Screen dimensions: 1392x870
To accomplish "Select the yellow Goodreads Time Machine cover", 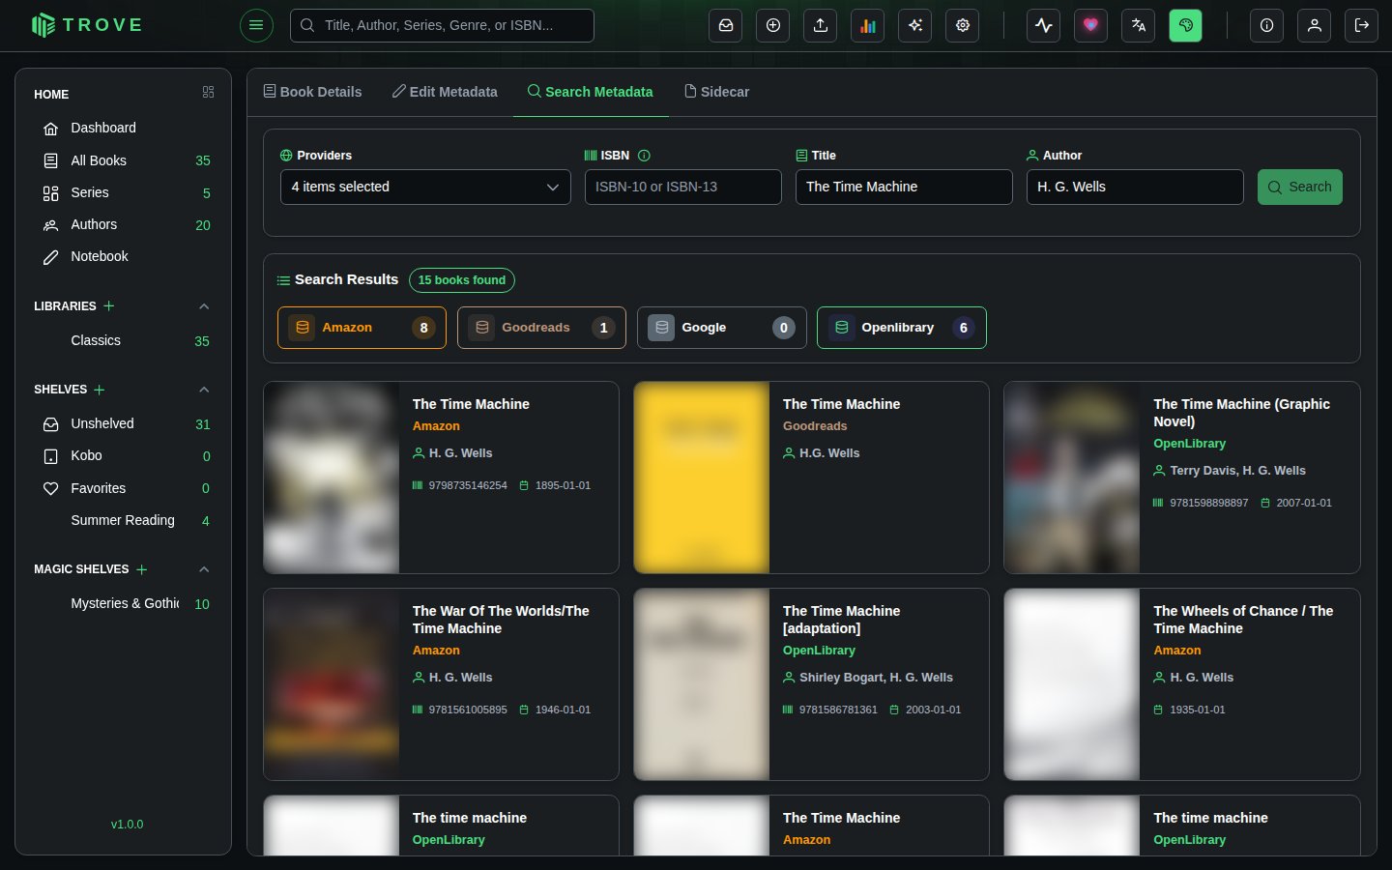I will [702, 478].
